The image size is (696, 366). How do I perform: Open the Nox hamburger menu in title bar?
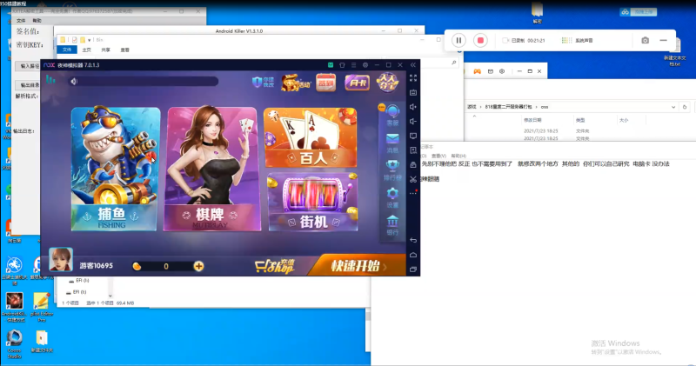[354, 65]
